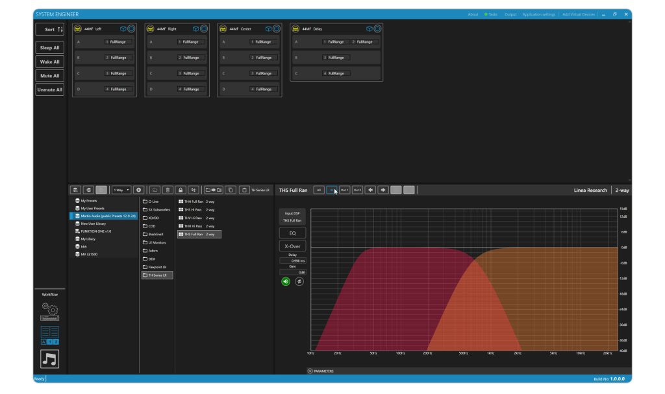Toggle the phase invert icon button
Viewport: 665px width, 394px height.
point(299,281)
